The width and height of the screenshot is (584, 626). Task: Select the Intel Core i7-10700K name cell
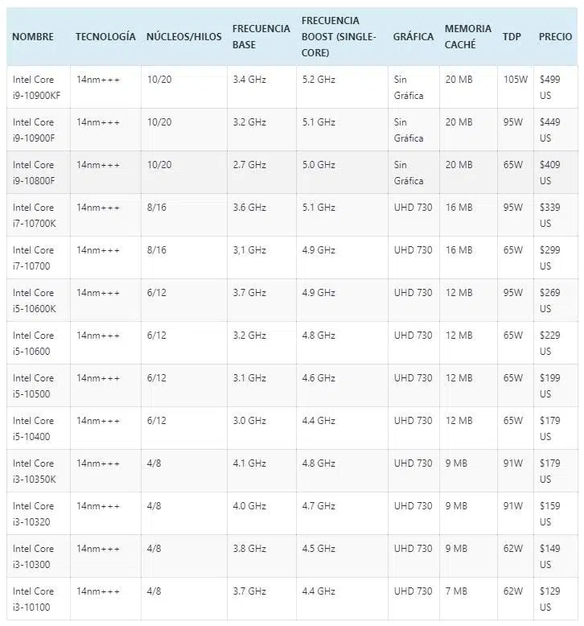[39, 215]
